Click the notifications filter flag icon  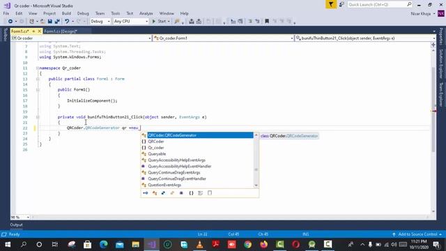pyautogui.click(x=331, y=5)
